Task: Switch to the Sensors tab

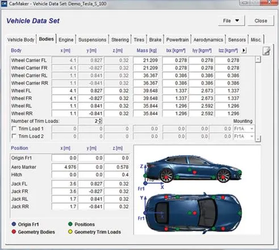Action: pyautogui.click(x=237, y=40)
